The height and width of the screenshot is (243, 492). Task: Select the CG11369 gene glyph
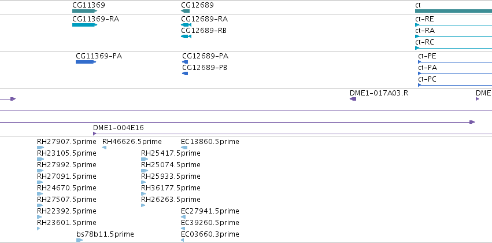point(85,11)
